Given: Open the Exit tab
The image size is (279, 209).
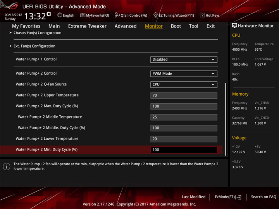Looking at the screenshot, I should click(x=210, y=26).
